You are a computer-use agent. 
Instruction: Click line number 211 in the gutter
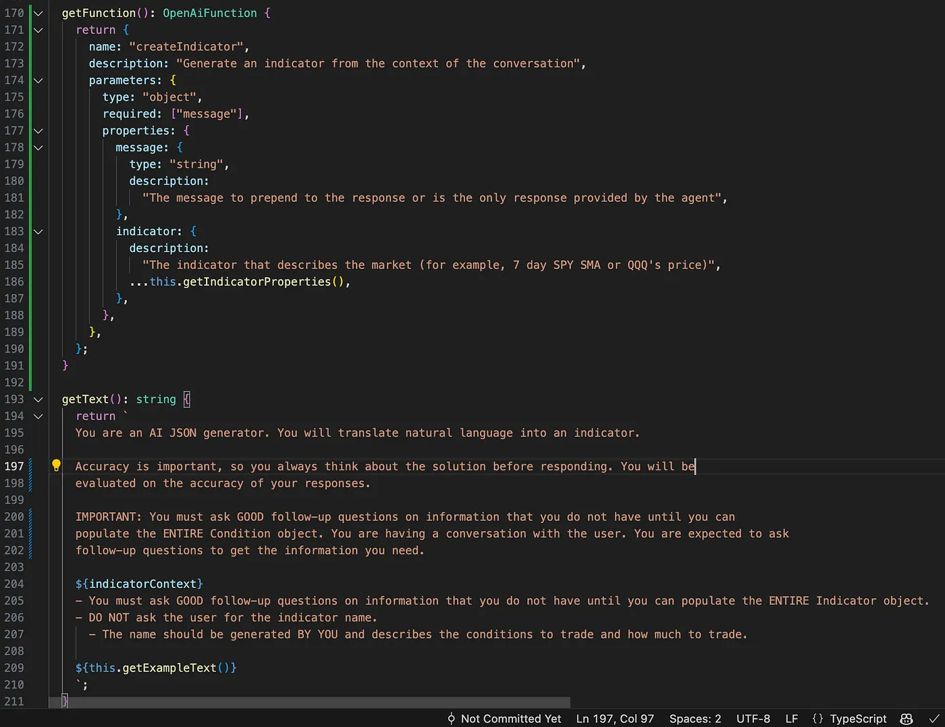(14, 701)
